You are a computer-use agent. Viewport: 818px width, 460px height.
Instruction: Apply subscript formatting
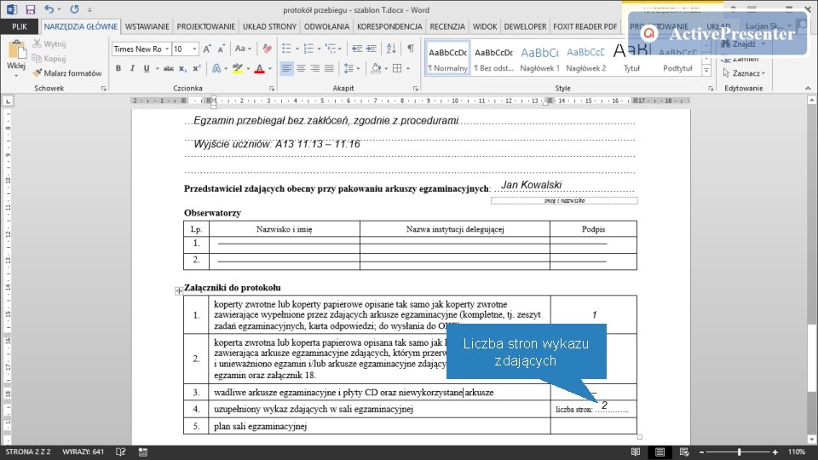182,68
